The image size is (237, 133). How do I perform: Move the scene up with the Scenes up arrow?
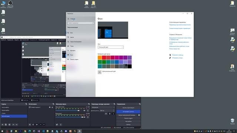point(13,125)
